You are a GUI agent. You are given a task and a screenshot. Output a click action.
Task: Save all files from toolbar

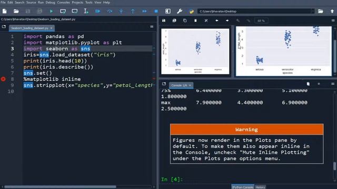(x=39, y=11)
